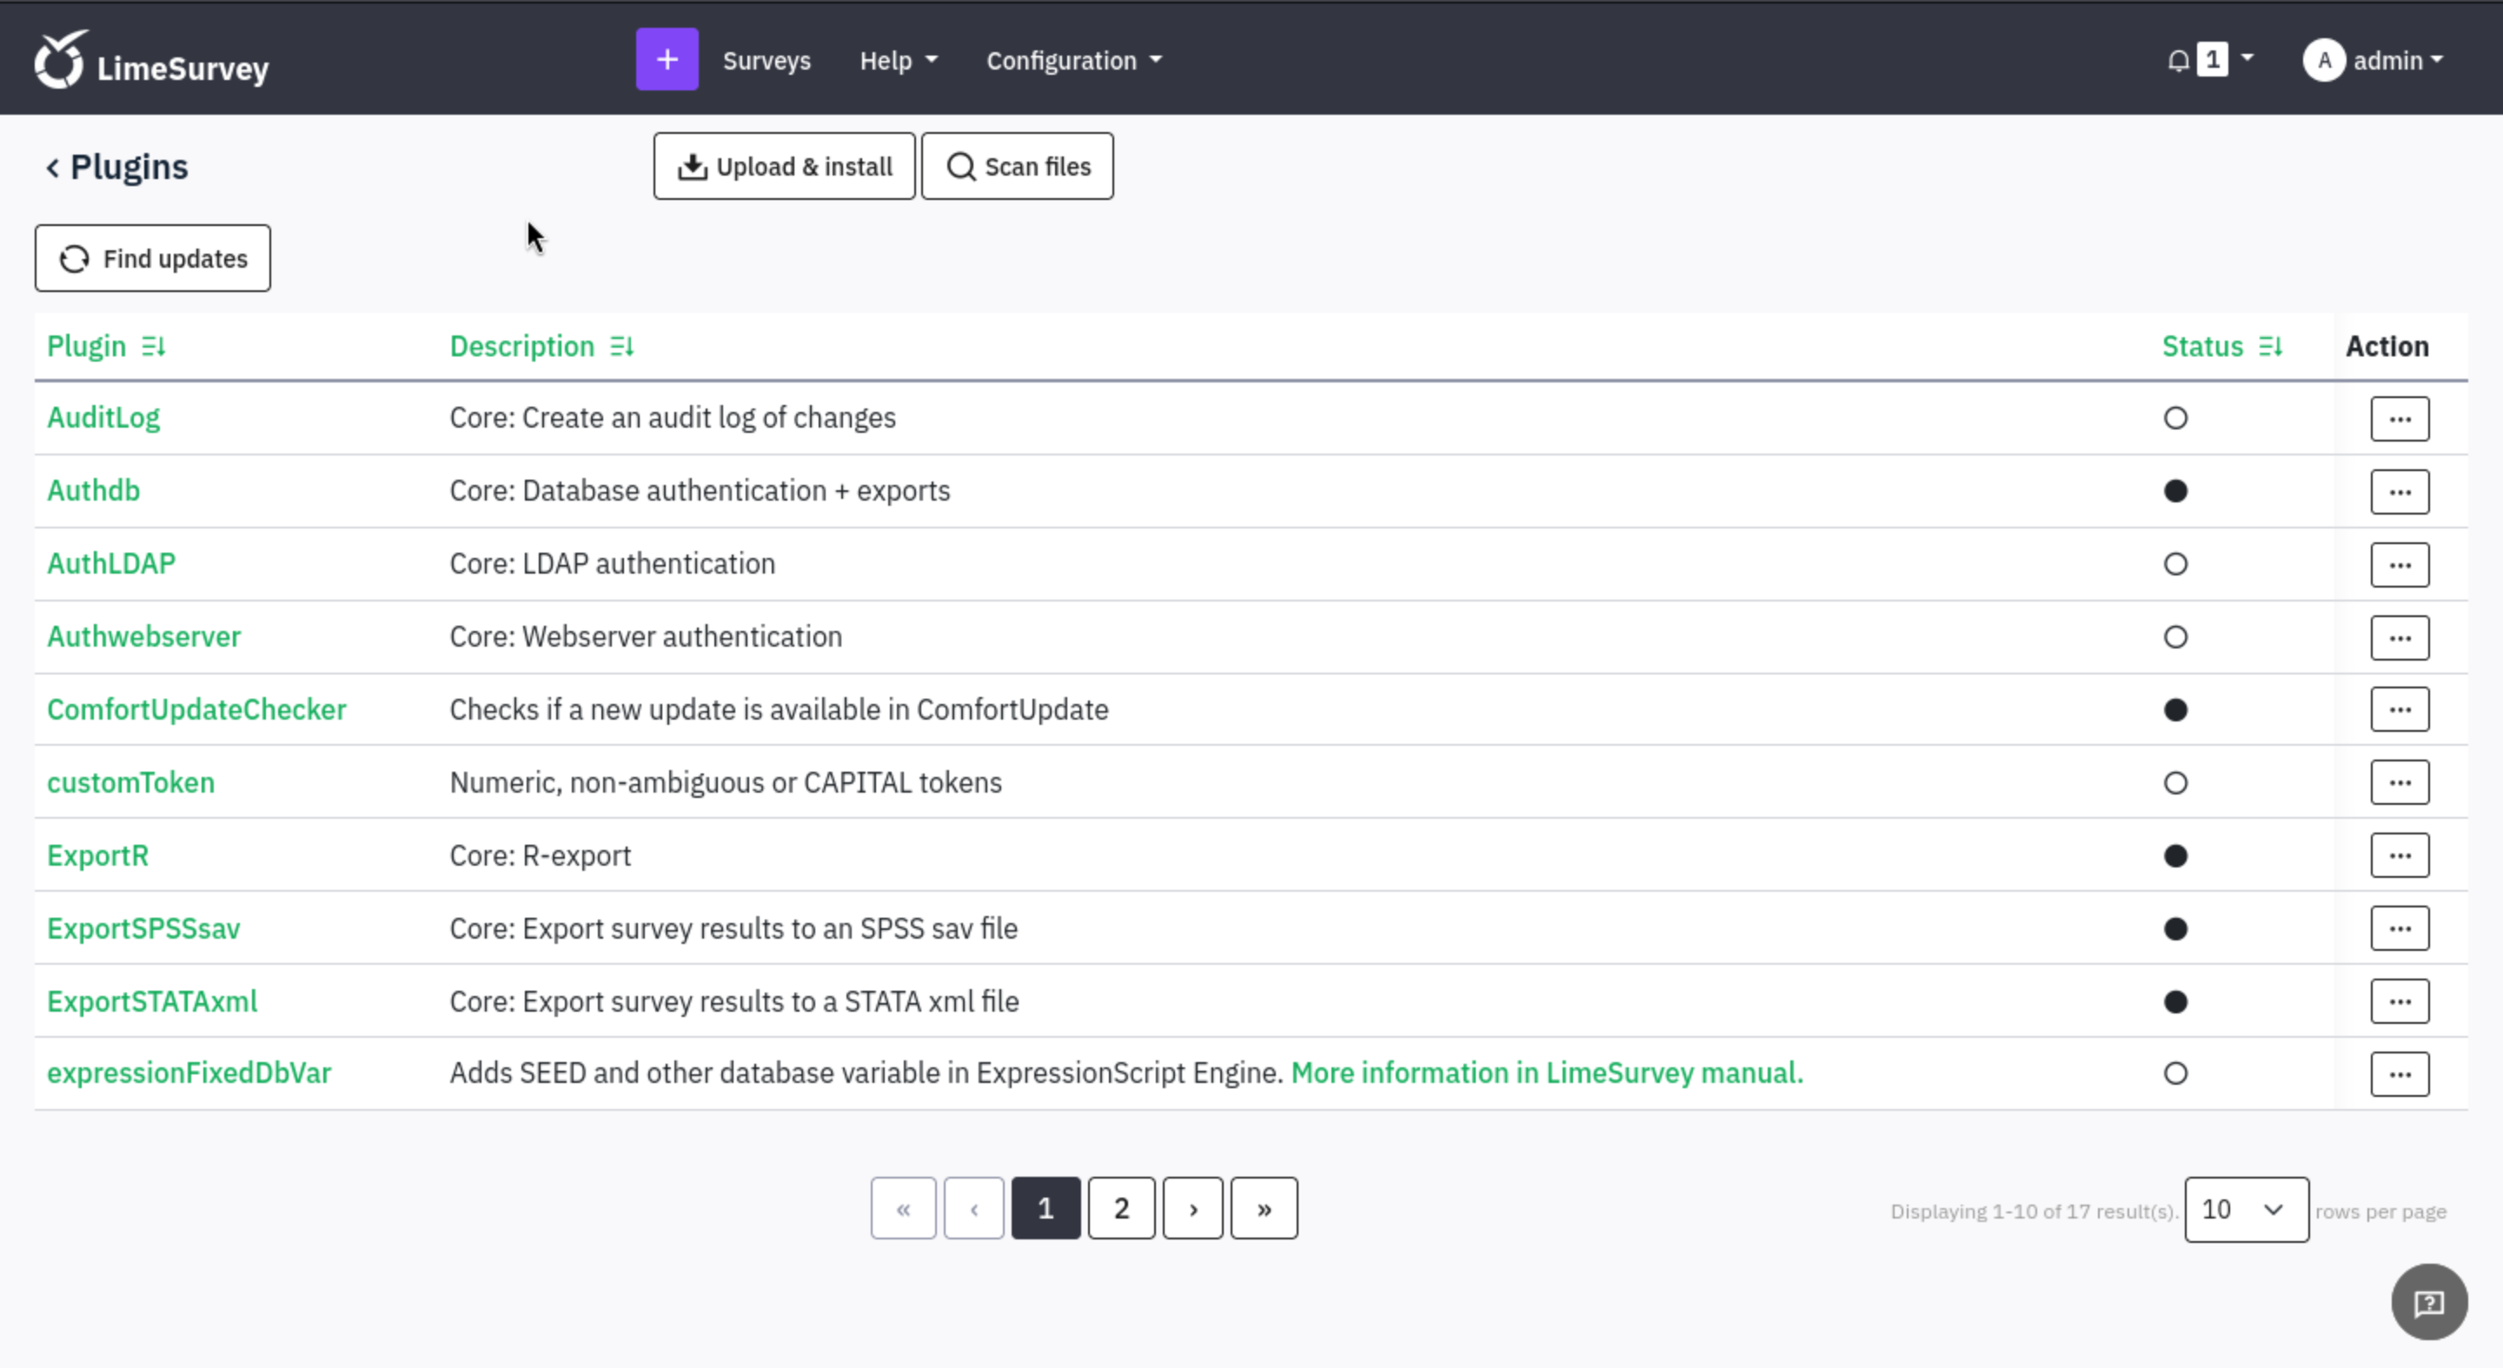Click the Upload & install button
Viewport: 2503px width, 1368px height.
[x=783, y=167]
